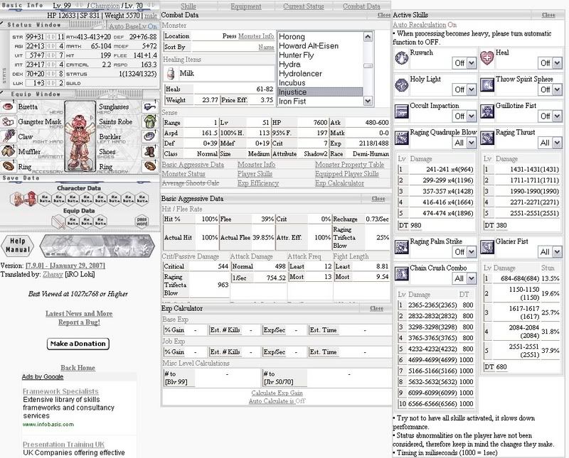
Task: Open the Ruwach Off dropdown
Action: coord(464,63)
